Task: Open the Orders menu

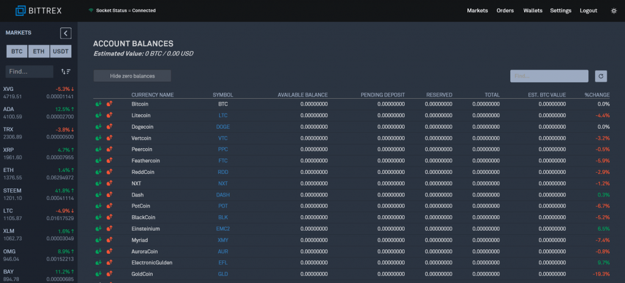Action: click(x=505, y=11)
